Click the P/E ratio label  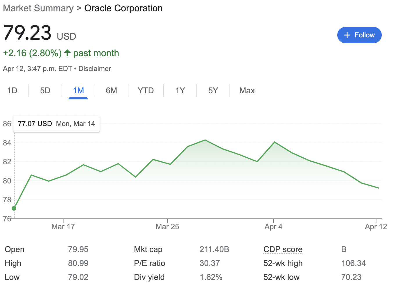point(150,263)
